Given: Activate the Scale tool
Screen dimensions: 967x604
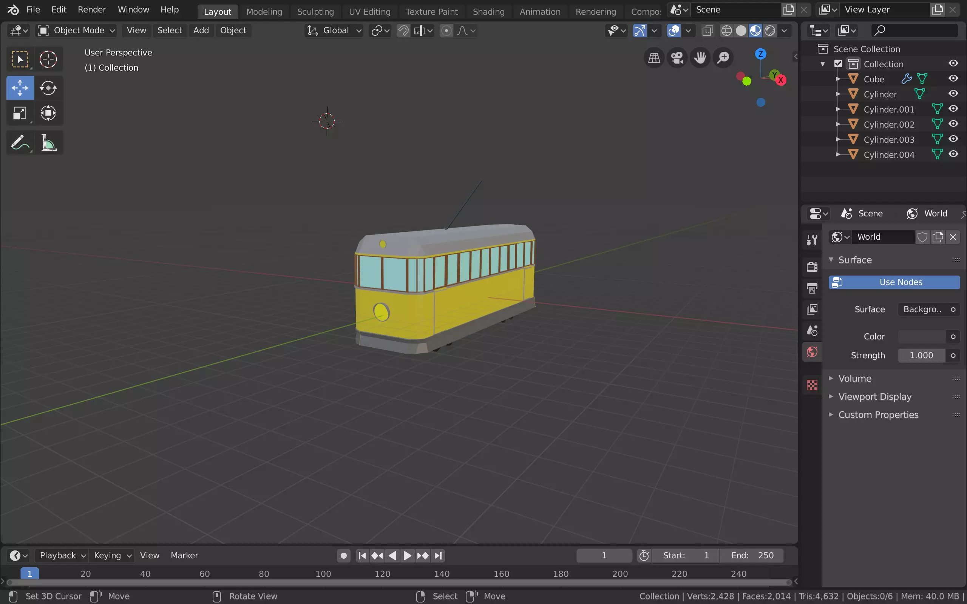Looking at the screenshot, I should (20, 113).
